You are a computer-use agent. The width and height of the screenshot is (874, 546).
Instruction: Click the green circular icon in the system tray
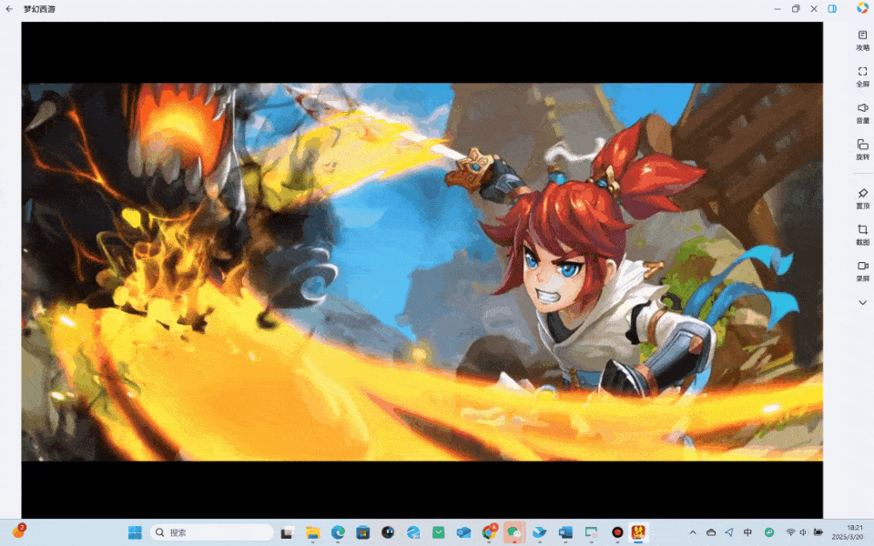point(769,532)
